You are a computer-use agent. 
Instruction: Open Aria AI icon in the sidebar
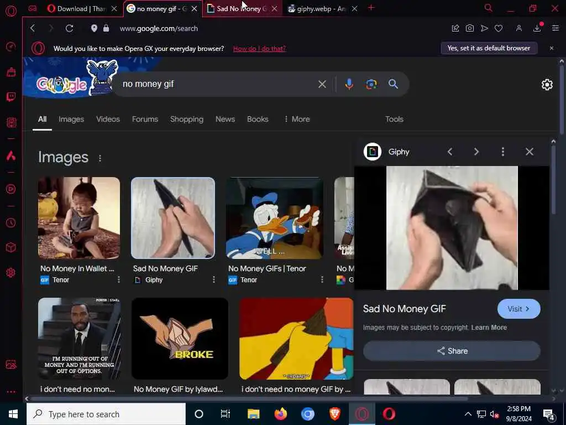coord(11,156)
